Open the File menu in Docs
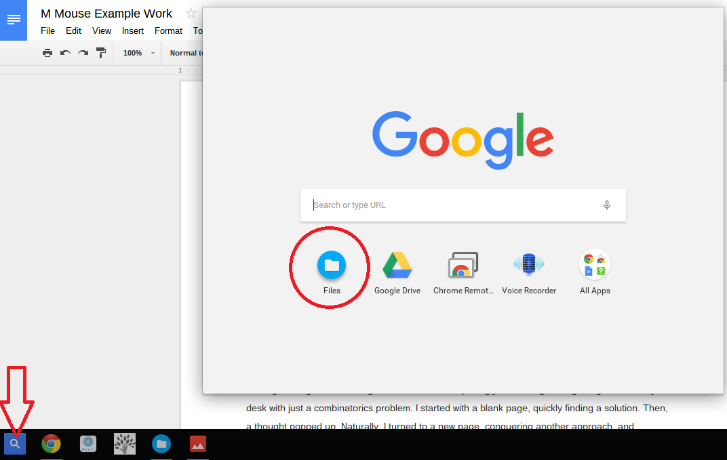 pyautogui.click(x=47, y=30)
